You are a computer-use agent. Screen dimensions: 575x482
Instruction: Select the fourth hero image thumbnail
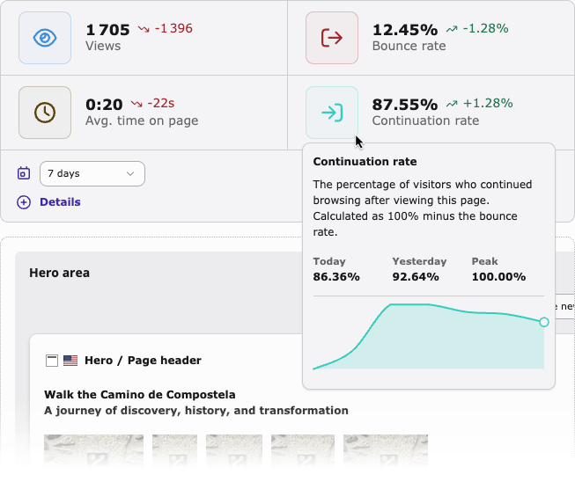point(303,453)
